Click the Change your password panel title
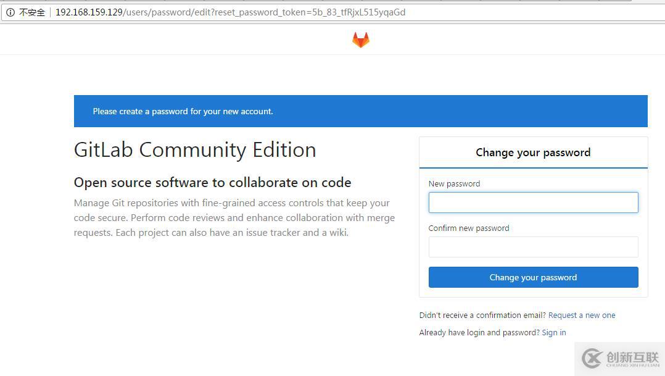This screenshot has height=376, width=665. coord(533,152)
